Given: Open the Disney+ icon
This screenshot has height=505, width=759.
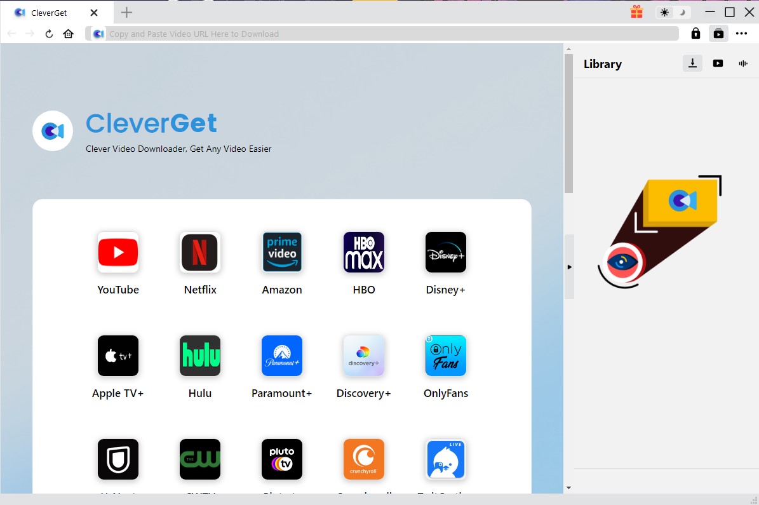Looking at the screenshot, I should coord(445,252).
